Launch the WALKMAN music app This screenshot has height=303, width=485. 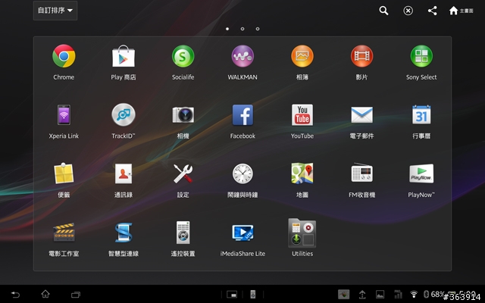tap(242, 56)
